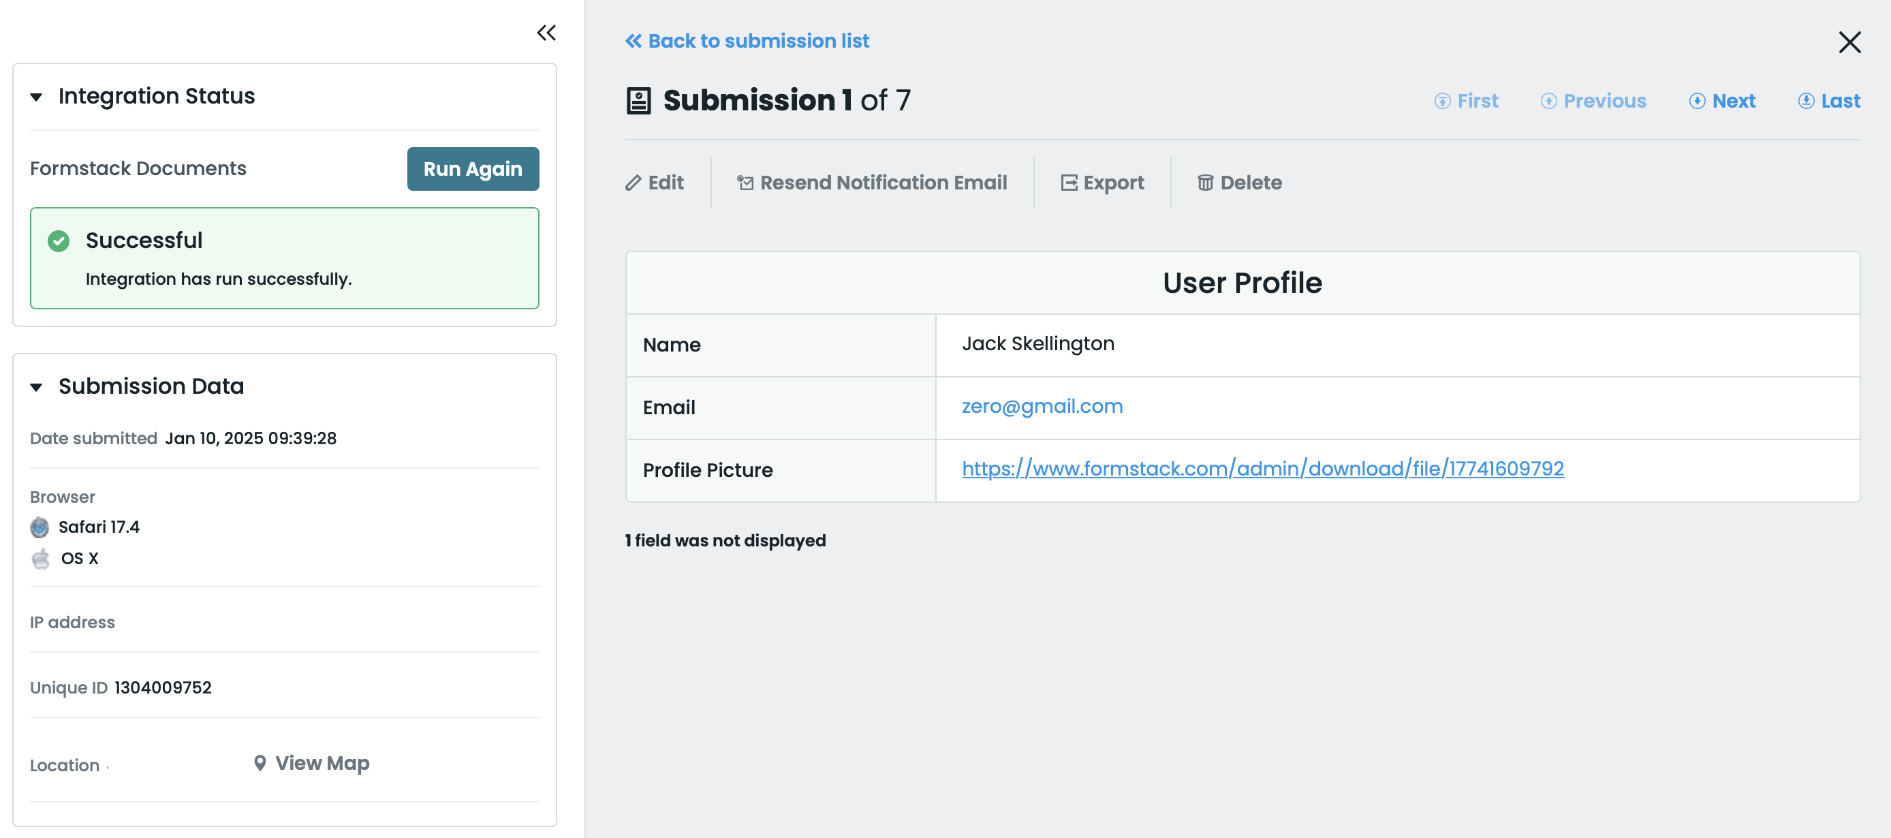Collapse the Submission Data section
The width and height of the screenshot is (1891, 838).
coord(36,387)
